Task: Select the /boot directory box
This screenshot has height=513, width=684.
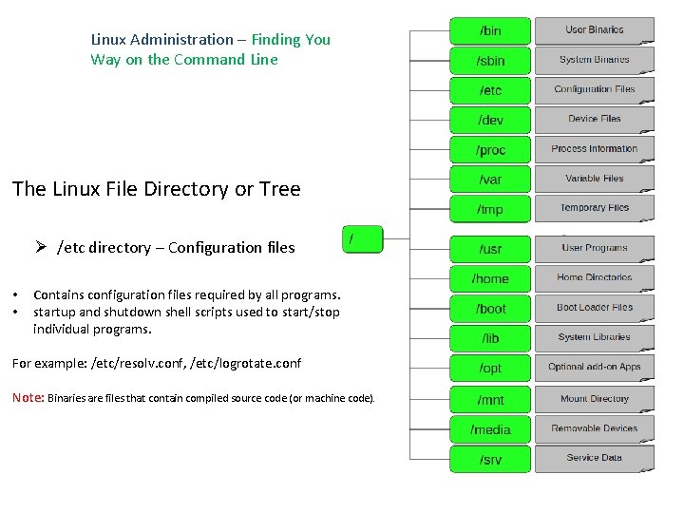Action: click(490, 309)
